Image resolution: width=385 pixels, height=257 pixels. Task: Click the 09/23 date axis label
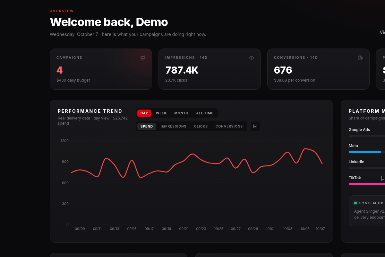[201, 229]
